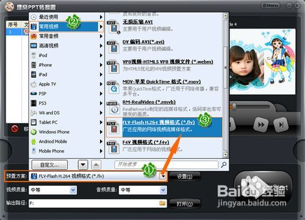Image resolution: width=305 pixels, height=220 pixels.
Task: Open the 高清视频 HD video category
Action: [66, 46]
